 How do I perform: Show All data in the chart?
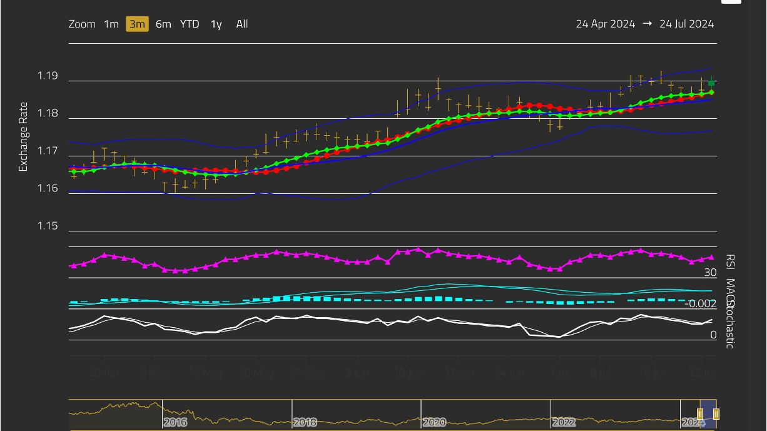(x=242, y=24)
